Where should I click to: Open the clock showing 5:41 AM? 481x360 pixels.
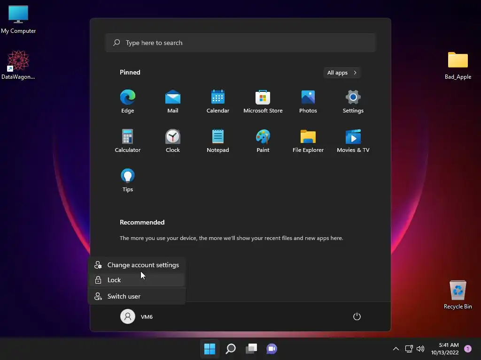[445, 349]
